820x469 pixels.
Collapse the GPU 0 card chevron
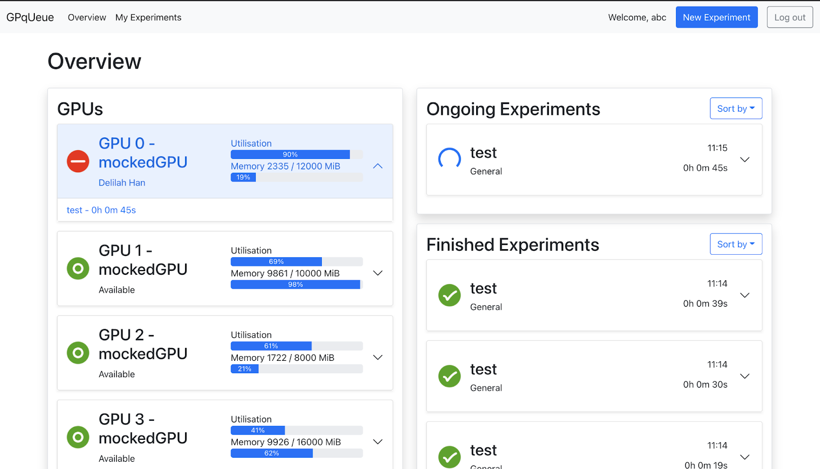point(378,166)
